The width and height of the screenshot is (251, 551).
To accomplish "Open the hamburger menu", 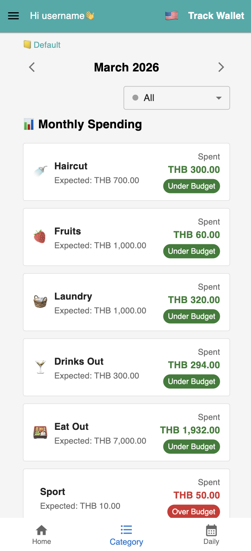I will click(13, 16).
